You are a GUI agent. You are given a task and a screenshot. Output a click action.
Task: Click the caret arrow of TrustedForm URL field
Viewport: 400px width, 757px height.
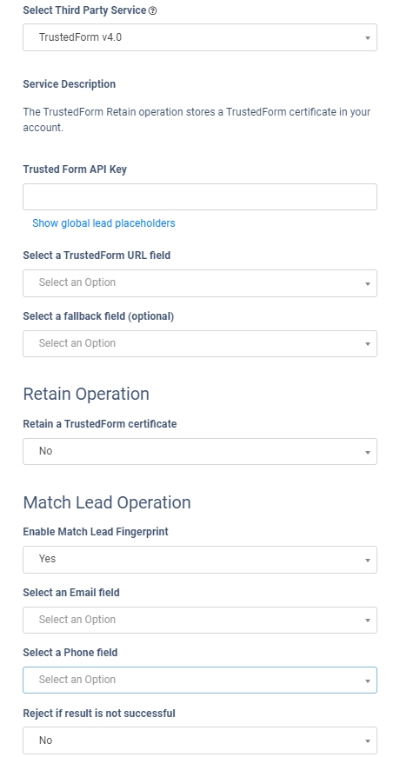coord(368,283)
